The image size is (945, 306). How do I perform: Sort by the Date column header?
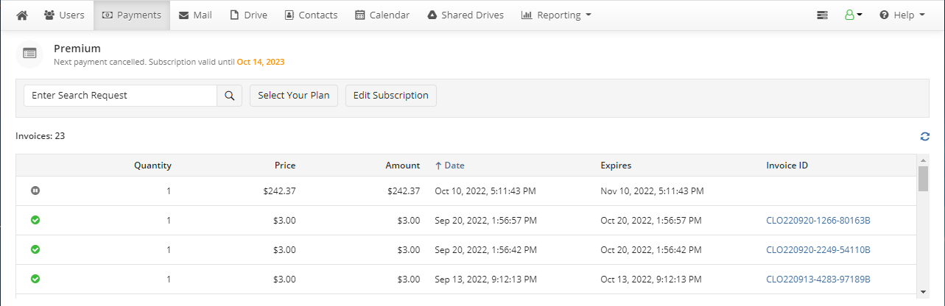[x=450, y=166]
